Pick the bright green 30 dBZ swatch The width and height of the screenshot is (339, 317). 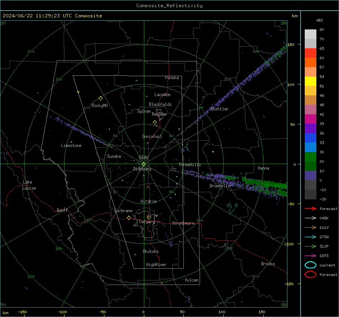tap(310, 156)
